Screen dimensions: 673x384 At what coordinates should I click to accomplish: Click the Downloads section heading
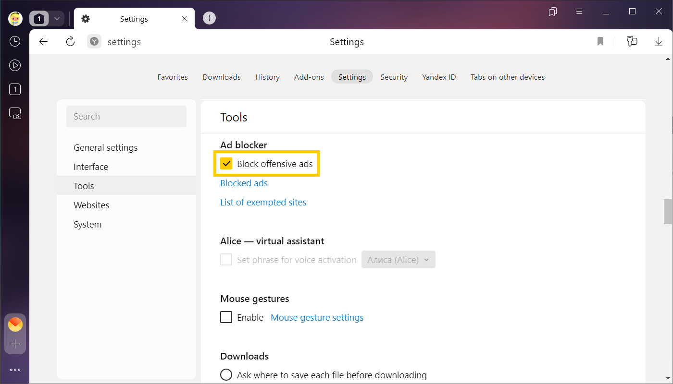click(245, 356)
